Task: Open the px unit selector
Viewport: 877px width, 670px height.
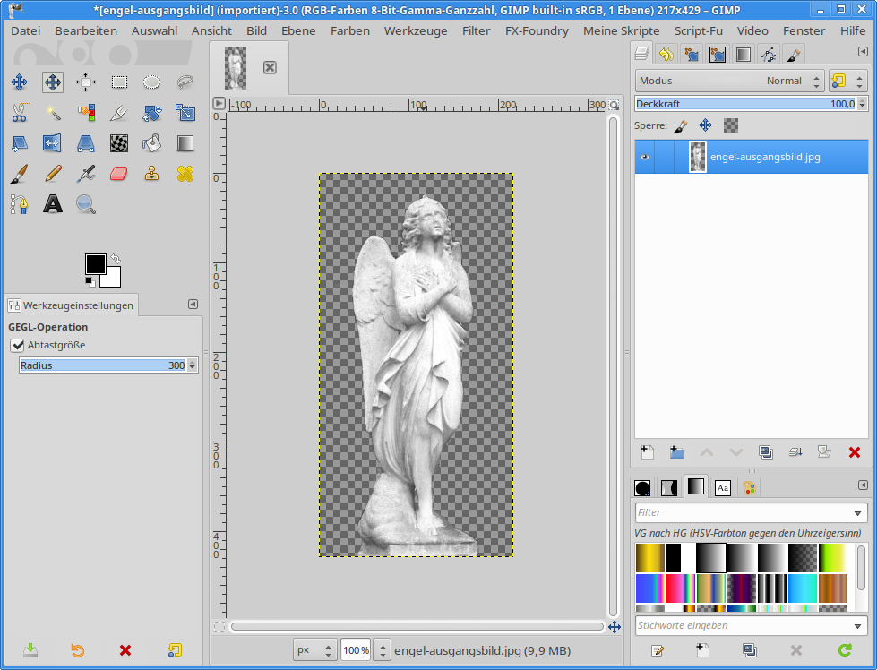Action: (x=315, y=650)
